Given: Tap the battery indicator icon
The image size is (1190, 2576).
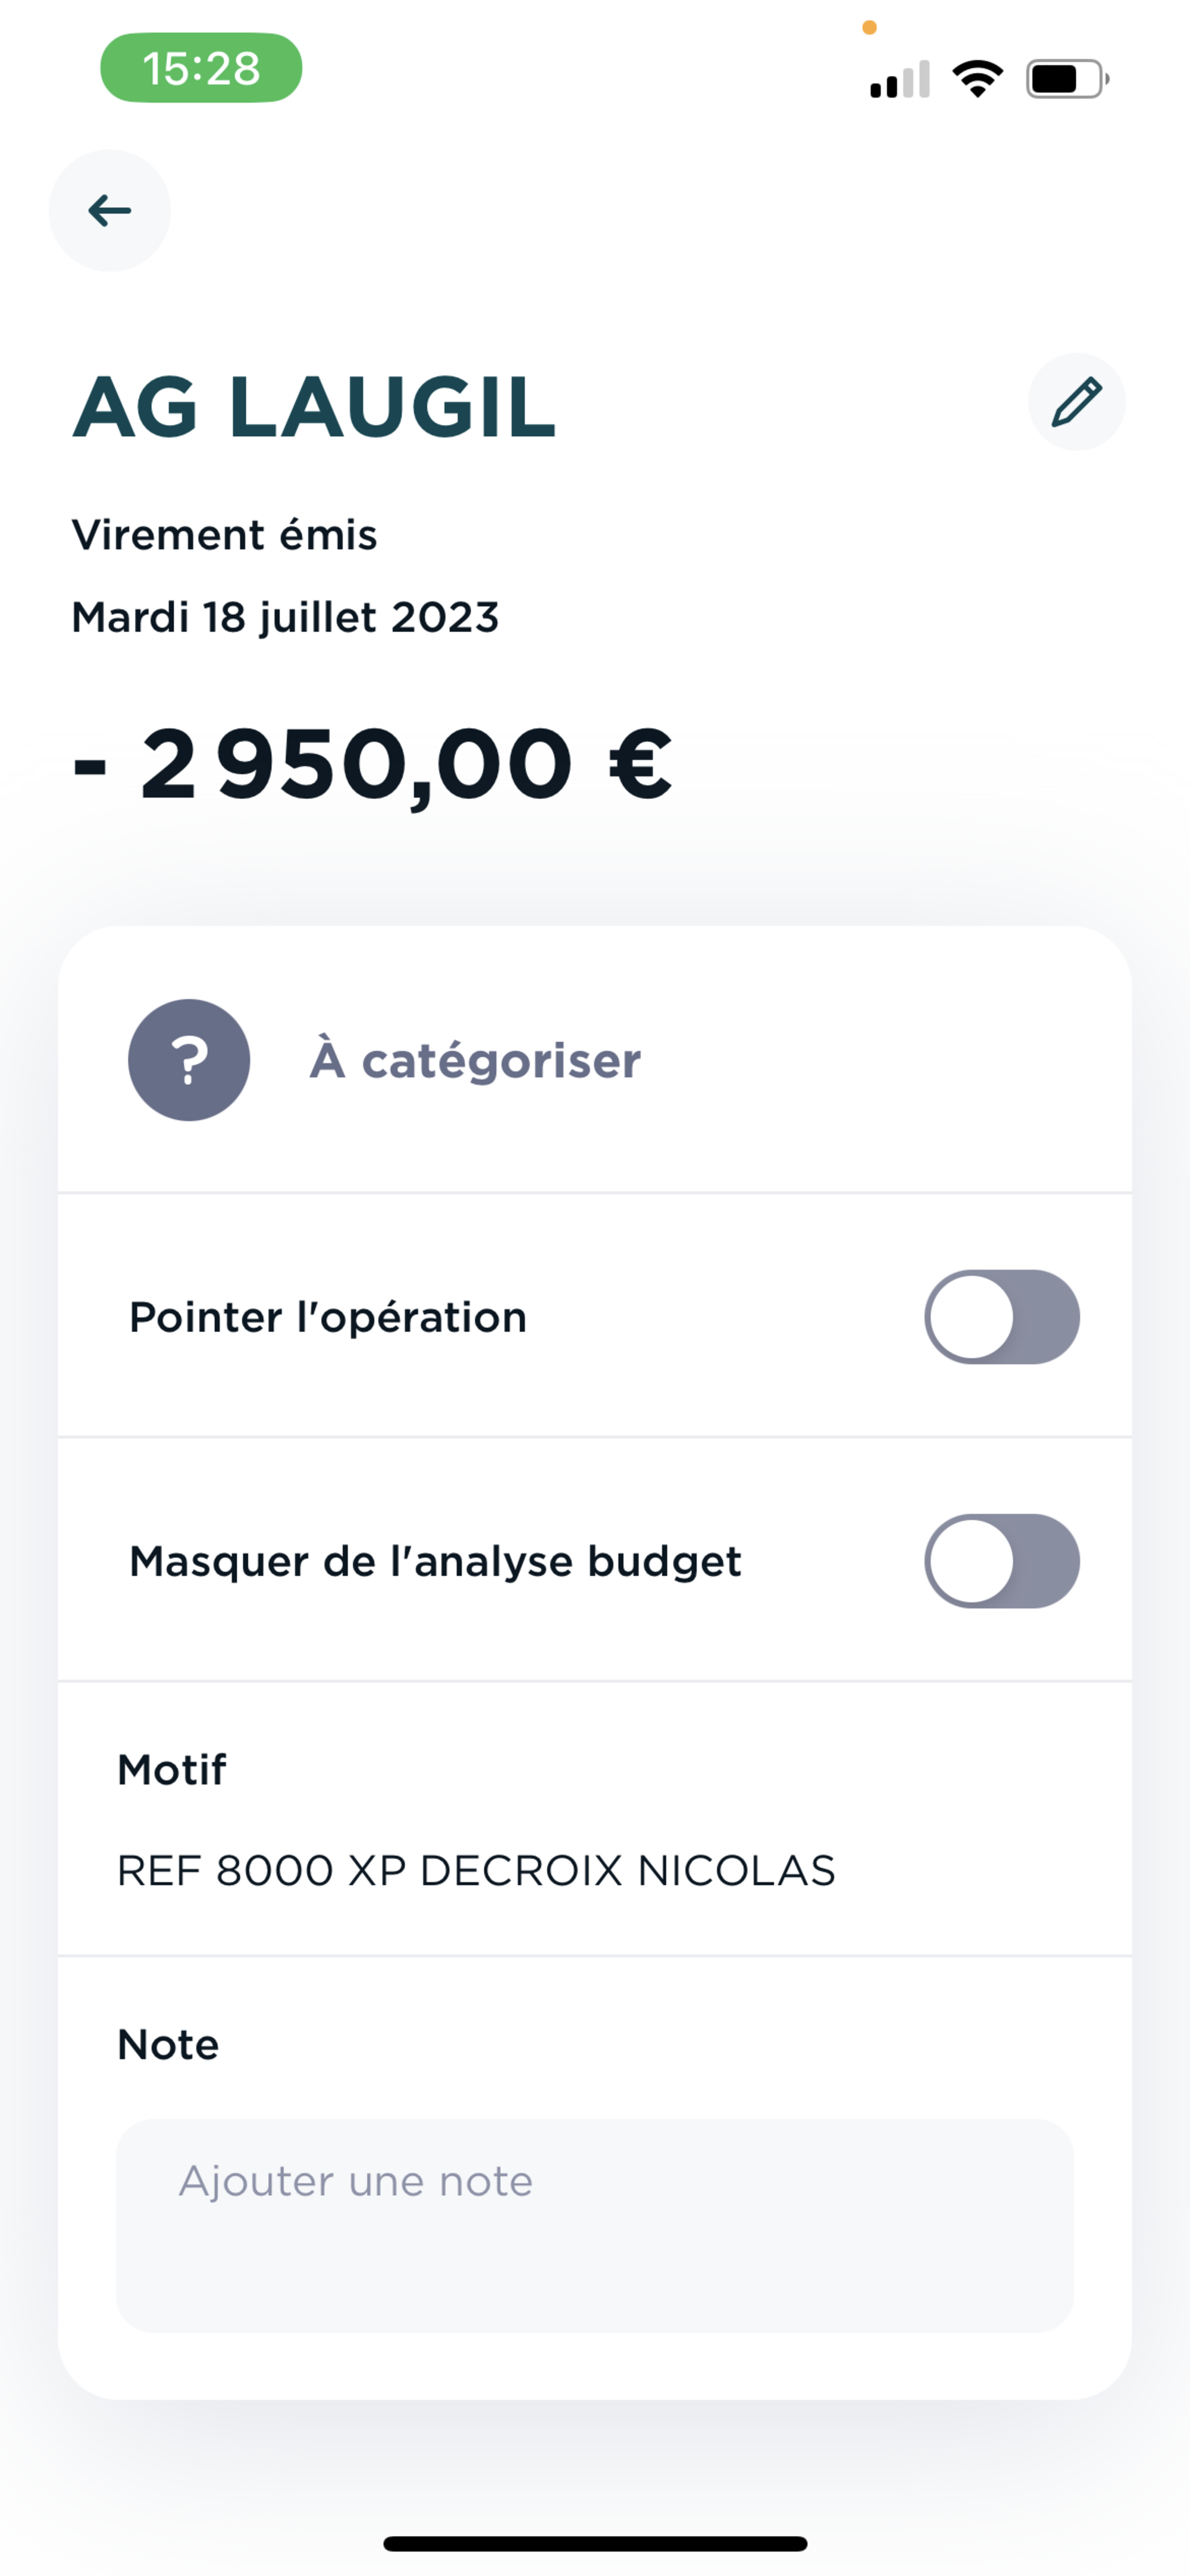Looking at the screenshot, I should tap(1066, 78).
